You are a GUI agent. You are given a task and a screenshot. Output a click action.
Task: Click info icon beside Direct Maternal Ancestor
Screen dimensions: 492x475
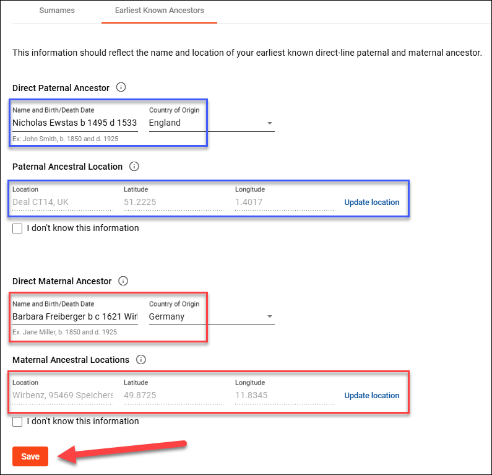click(x=123, y=281)
